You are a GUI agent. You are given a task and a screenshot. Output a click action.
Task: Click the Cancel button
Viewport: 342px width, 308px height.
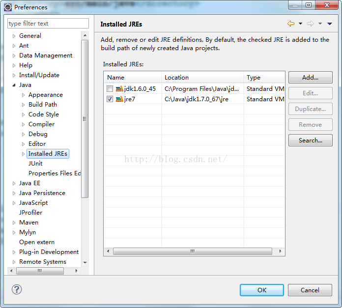click(310, 290)
